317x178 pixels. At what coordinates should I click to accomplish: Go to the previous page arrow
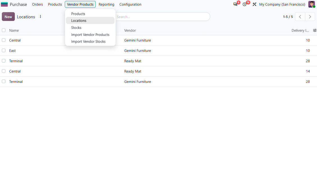300,17
